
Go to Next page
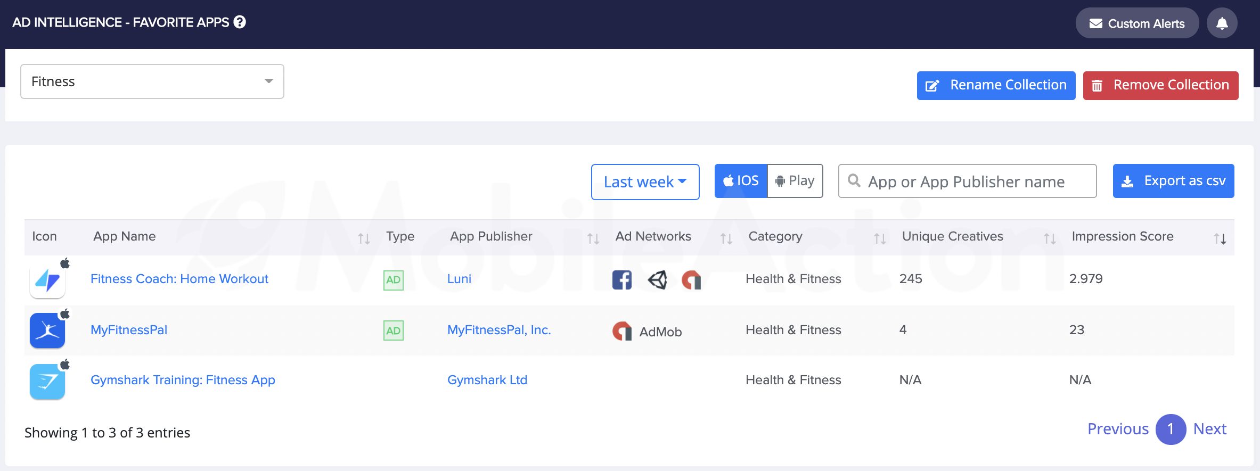(x=1210, y=429)
